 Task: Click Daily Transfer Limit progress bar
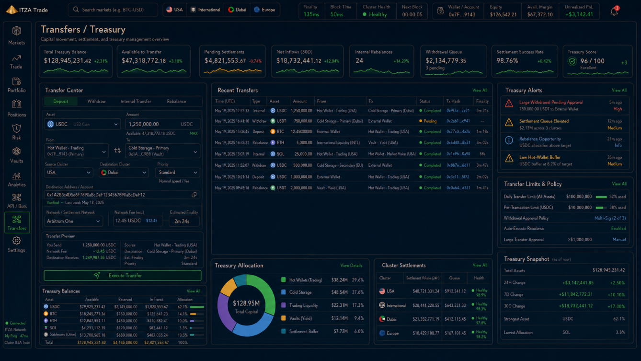[601, 197]
